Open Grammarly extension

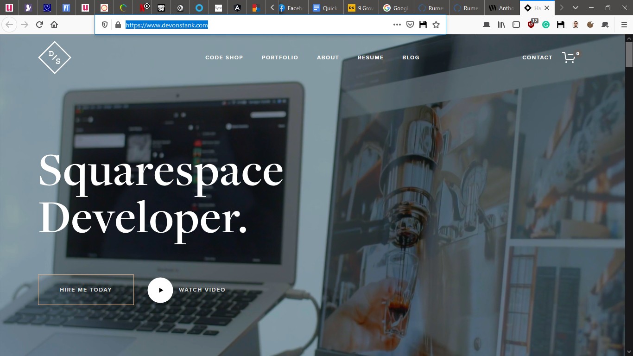546,25
